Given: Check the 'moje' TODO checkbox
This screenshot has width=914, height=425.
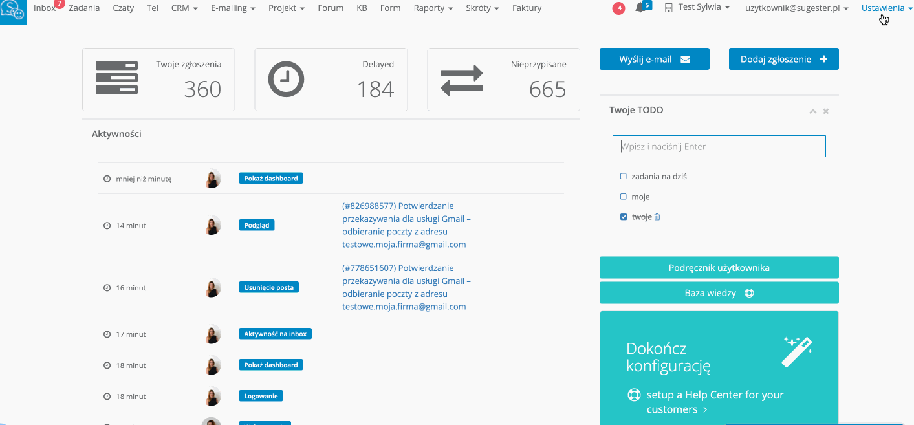Looking at the screenshot, I should click(x=624, y=197).
